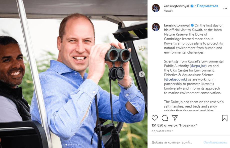The image size is (230, 148).
Task: Share post with paper plane icon
Action: point(175,118)
